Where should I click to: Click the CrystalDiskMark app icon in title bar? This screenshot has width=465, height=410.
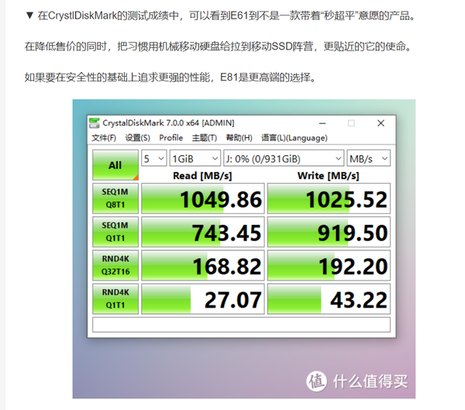tap(95, 122)
